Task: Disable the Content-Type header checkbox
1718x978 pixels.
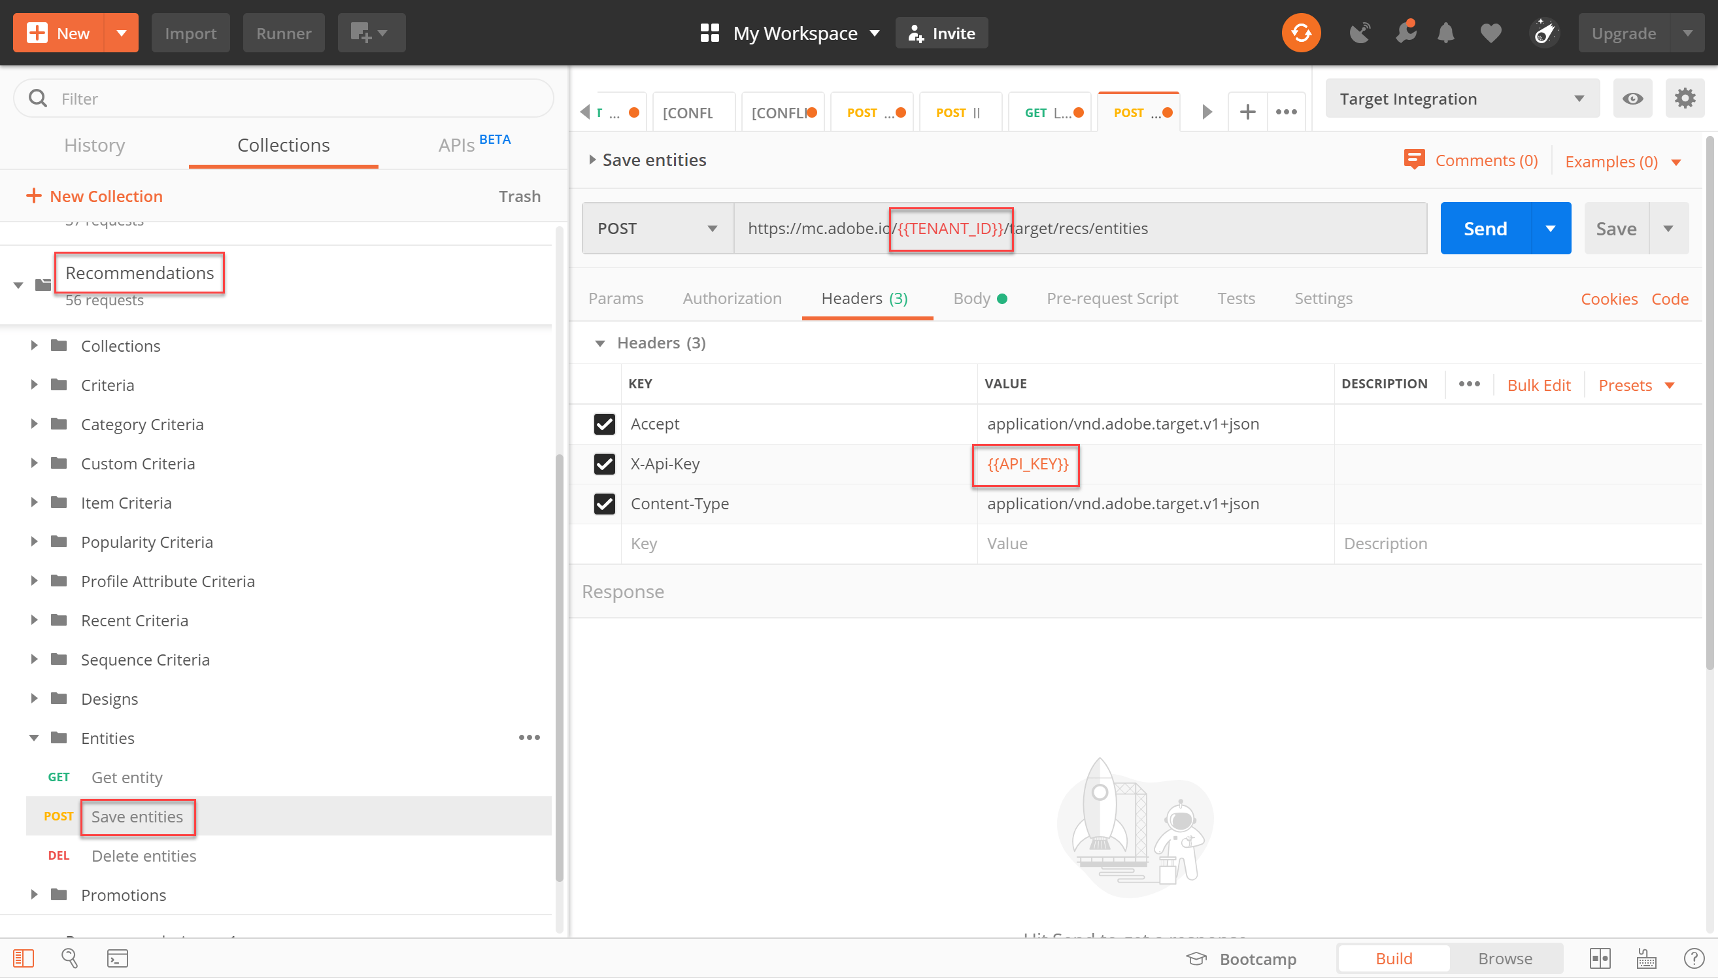Action: click(604, 503)
